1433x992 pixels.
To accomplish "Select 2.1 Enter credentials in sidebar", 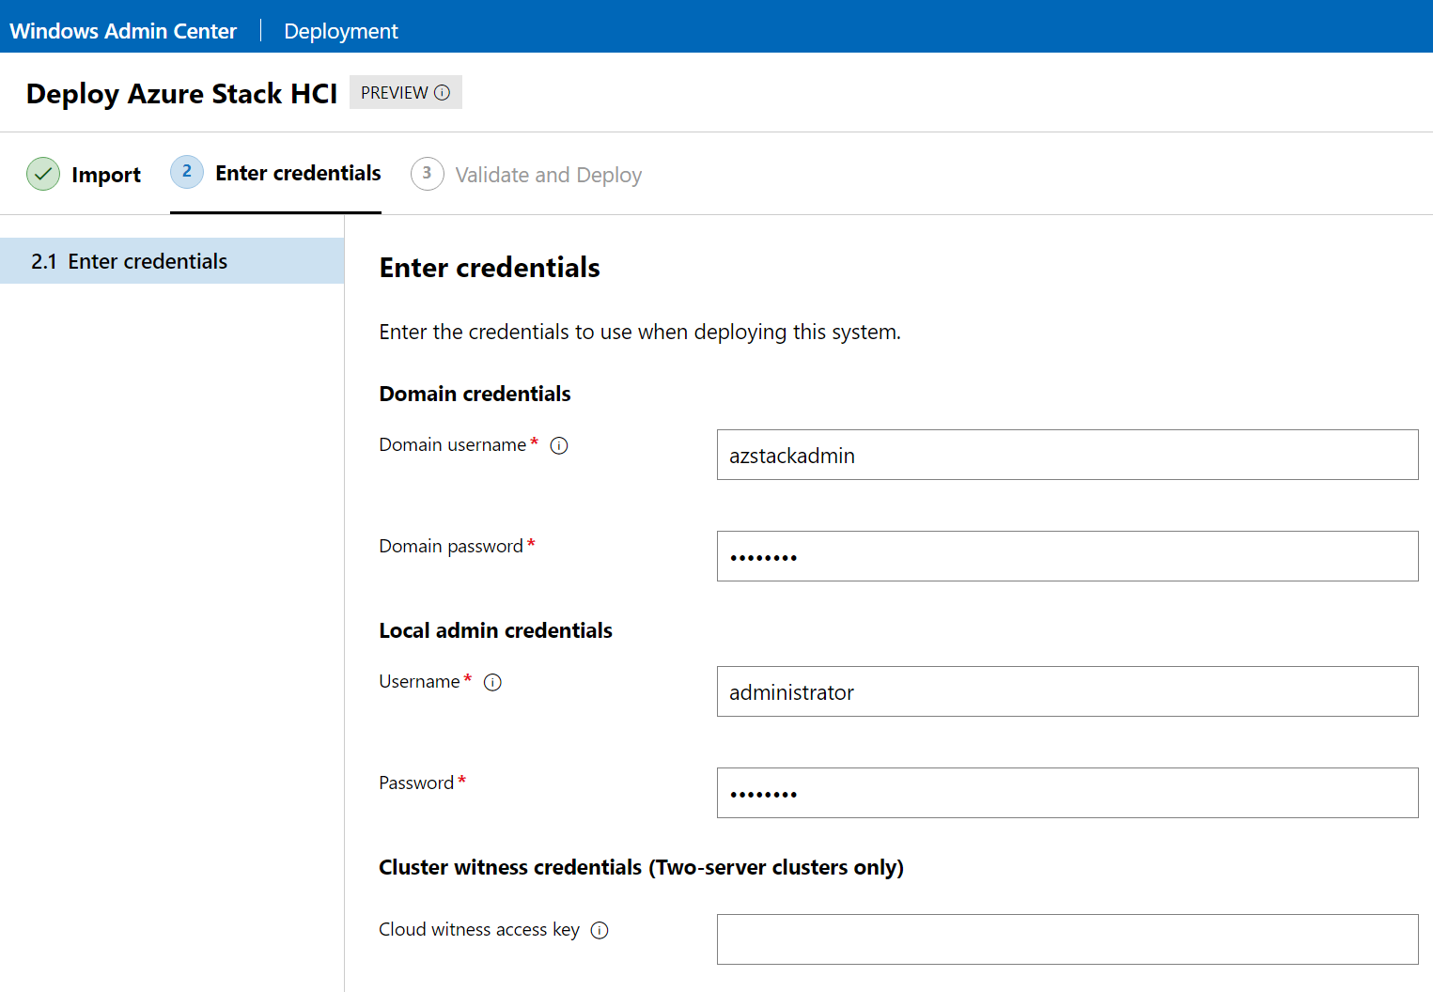I will [172, 261].
